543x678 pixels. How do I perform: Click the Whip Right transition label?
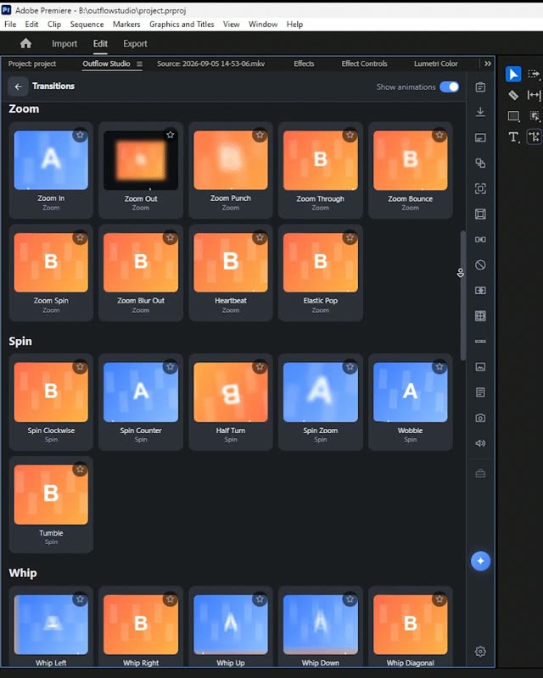pyautogui.click(x=141, y=663)
